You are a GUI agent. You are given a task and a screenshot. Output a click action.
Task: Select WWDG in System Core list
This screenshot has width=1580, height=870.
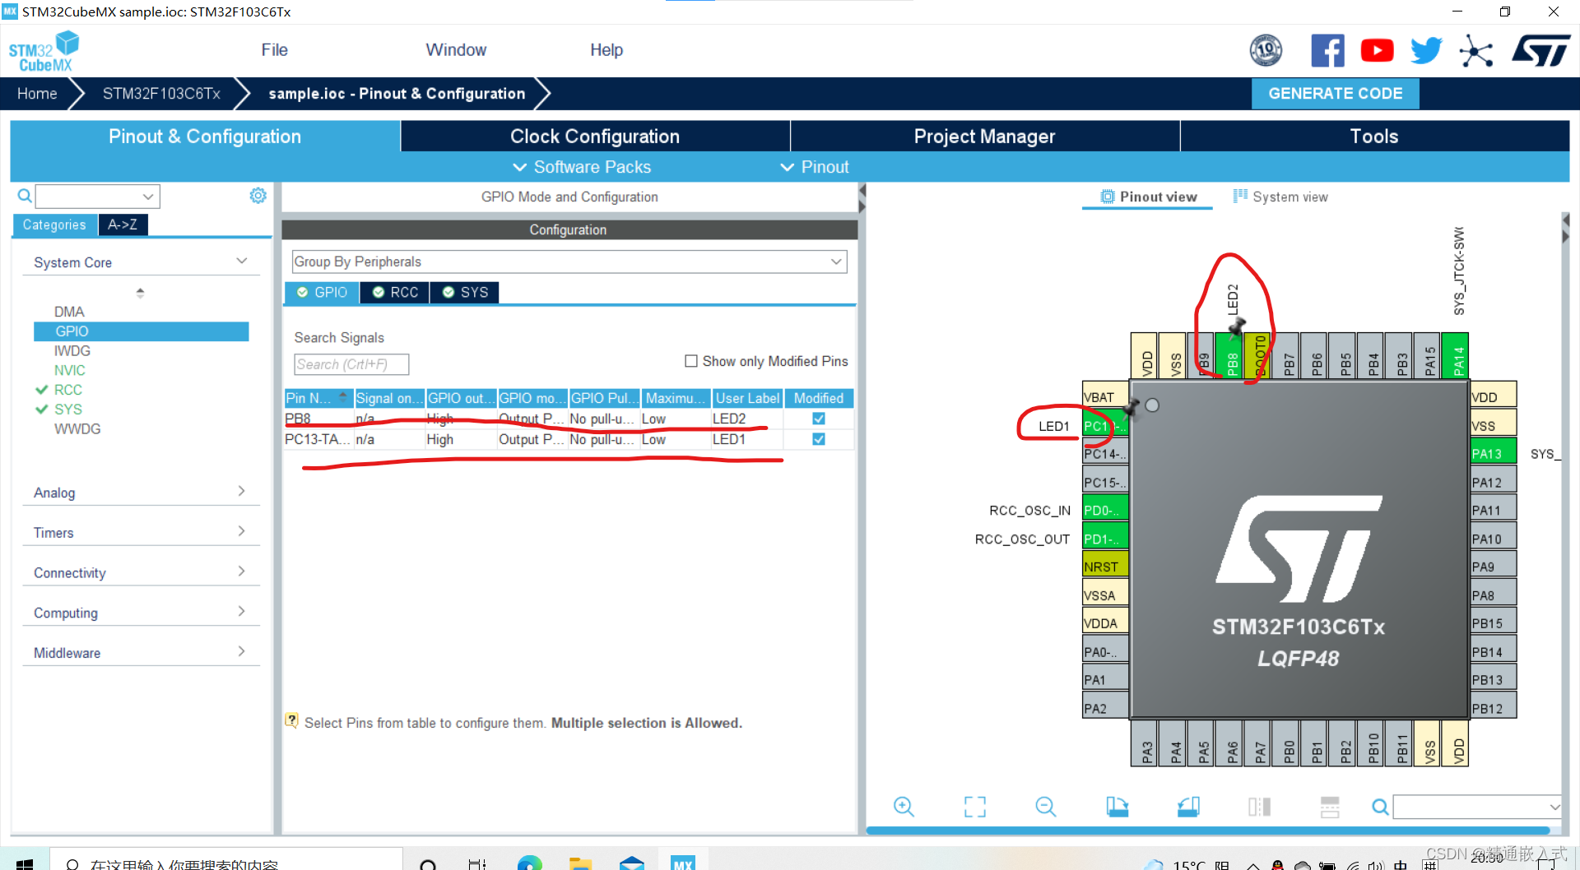(x=77, y=428)
